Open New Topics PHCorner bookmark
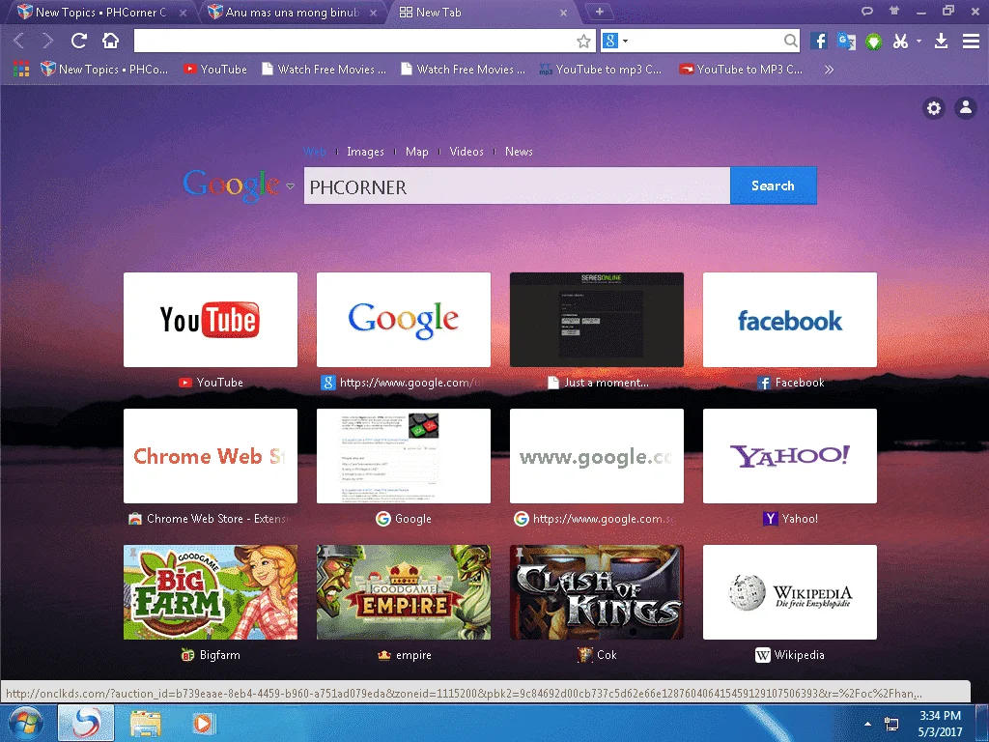The width and height of the screenshot is (989, 742). click(104, 70)
